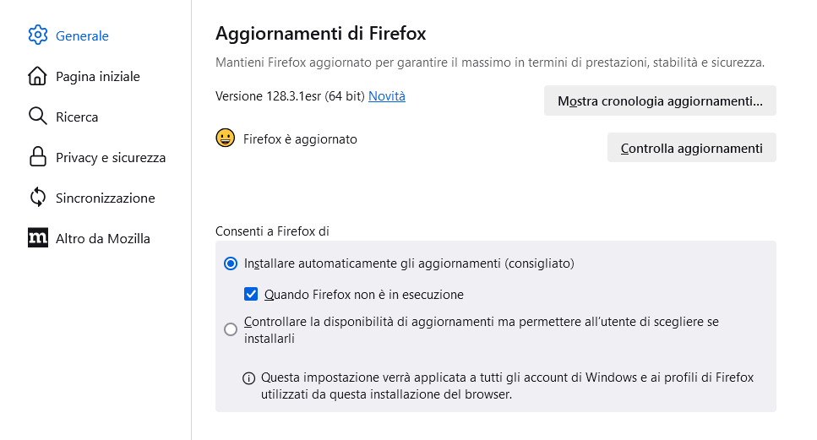
Task: Select Controllare la disponibilità di aggiornamenti option
Action: (x=231, y=329)
